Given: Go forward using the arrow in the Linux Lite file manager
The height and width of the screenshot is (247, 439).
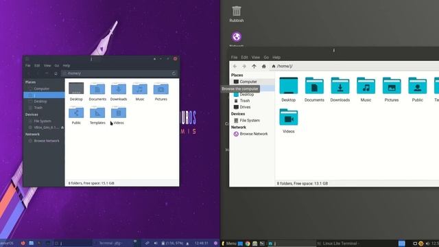Looking at the screenshot, I should (x=244, y=67).
